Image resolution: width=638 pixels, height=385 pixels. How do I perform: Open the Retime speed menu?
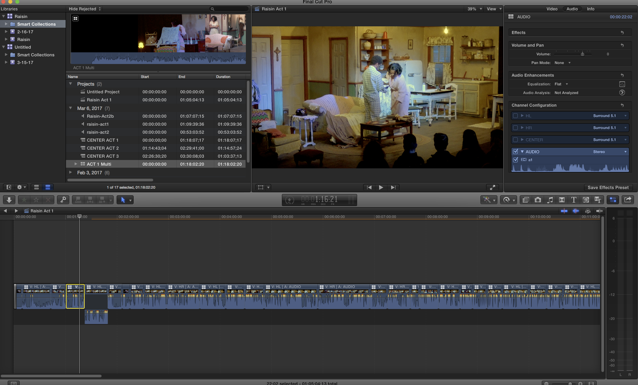pyautogui.click(x=509, y=200)
